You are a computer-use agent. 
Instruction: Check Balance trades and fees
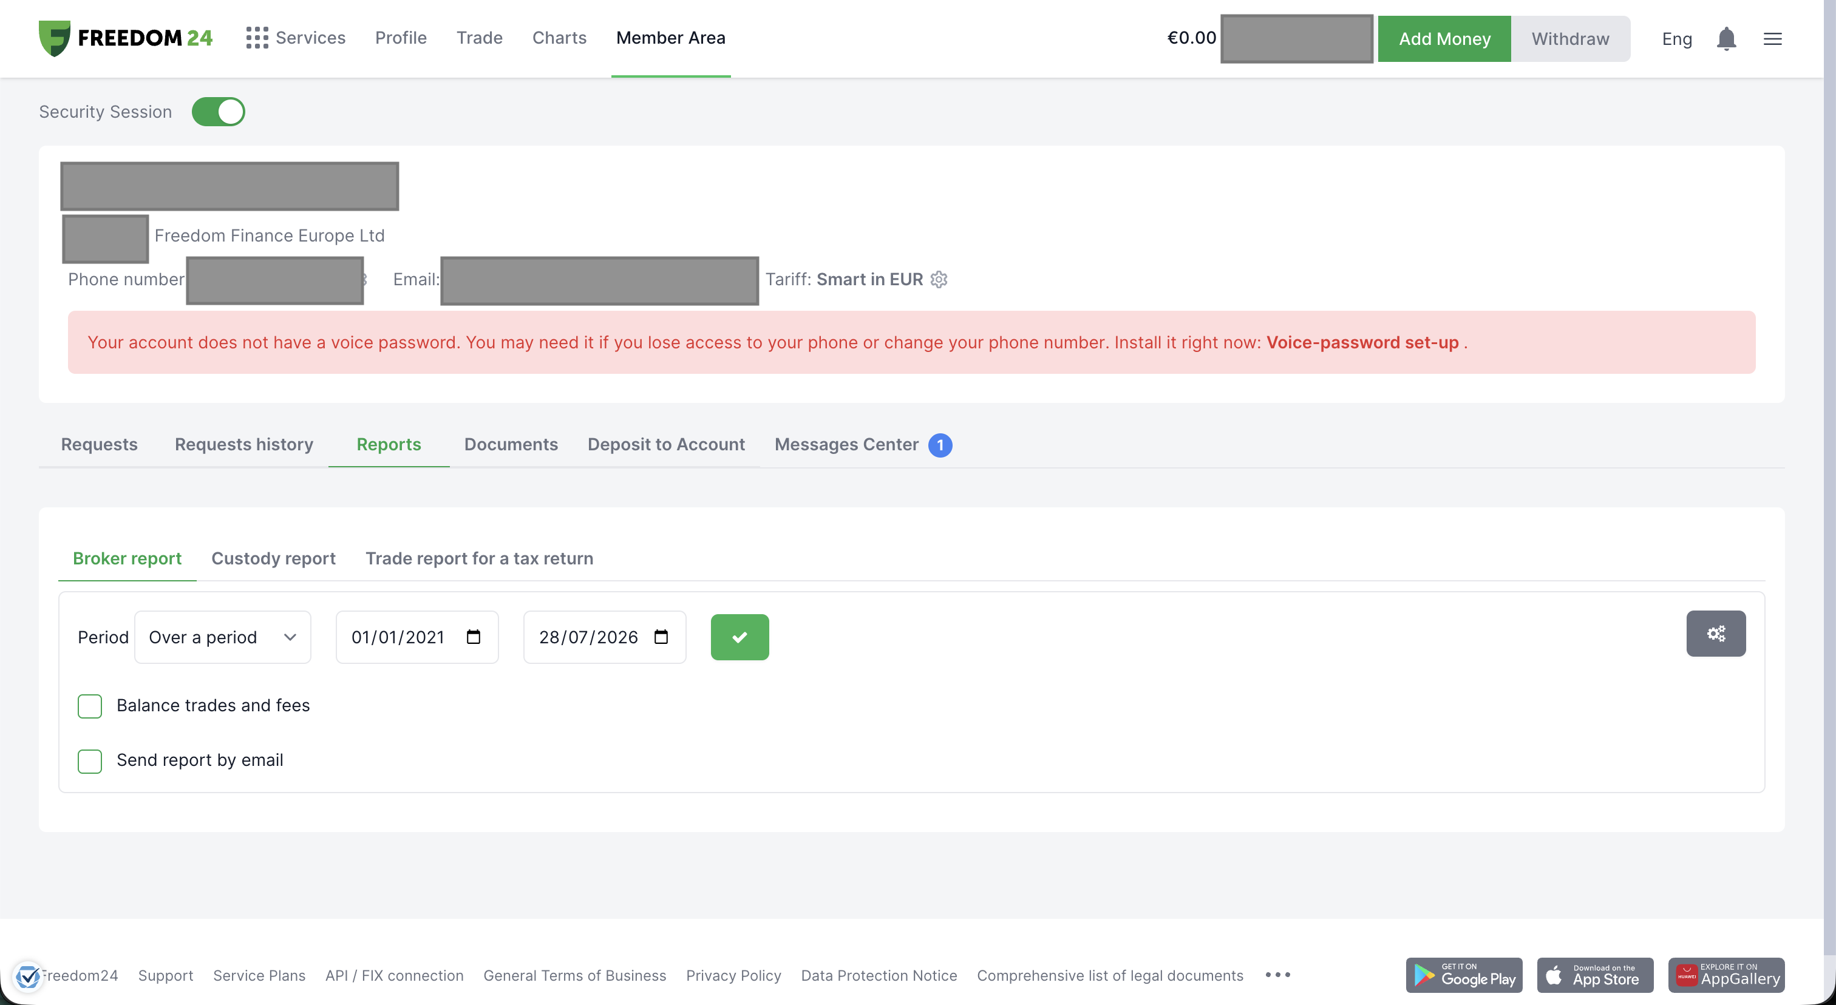tap(90, 706)
